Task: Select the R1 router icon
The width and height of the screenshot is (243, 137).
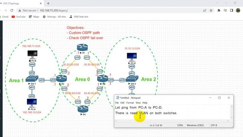Action: pos(82,47)
